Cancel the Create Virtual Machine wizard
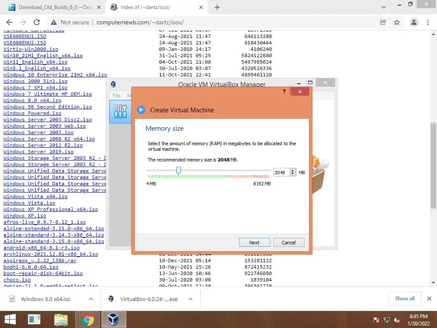Viewport: 437px width, 328px height. pos(289,243)
